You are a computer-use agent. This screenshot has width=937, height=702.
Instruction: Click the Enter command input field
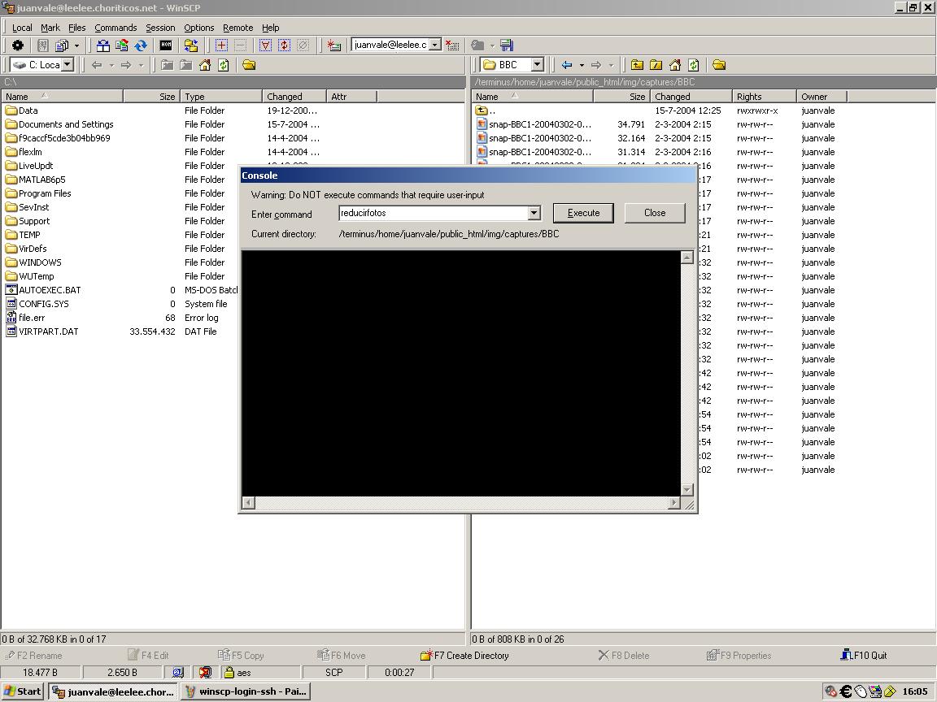(434, 213)
